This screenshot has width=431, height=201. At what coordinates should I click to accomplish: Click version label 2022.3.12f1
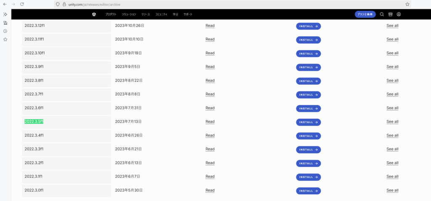[35, 25]
